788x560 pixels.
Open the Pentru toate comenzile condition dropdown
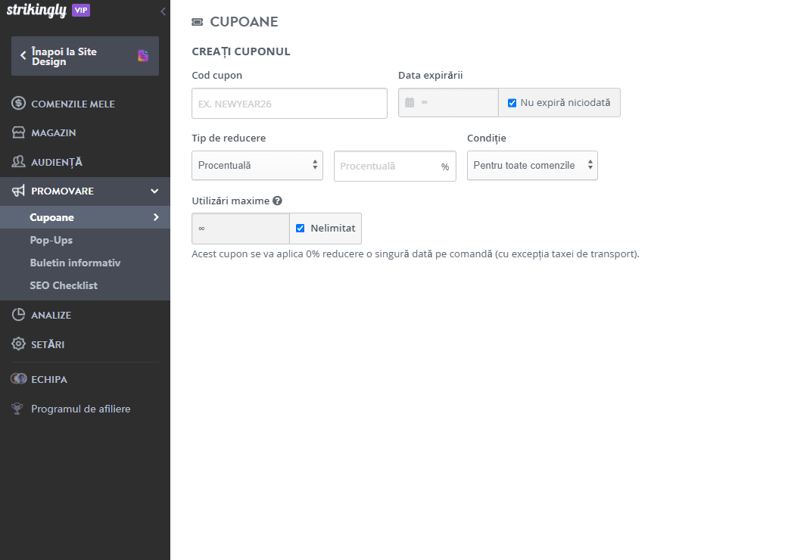pyautogui.click(x=532, y=165)
